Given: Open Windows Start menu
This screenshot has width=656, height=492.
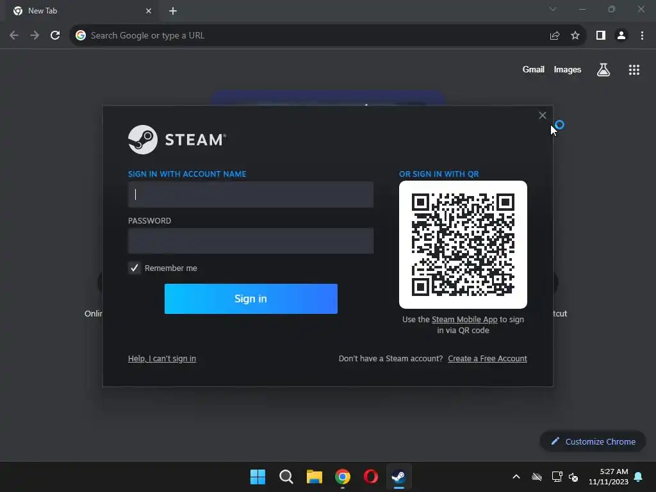Looking at the screenshot, I should point(258,477).
